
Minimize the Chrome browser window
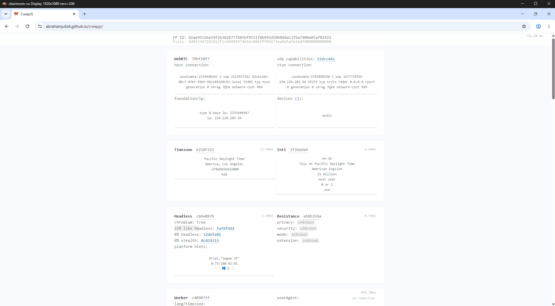[x=522, y=14]
